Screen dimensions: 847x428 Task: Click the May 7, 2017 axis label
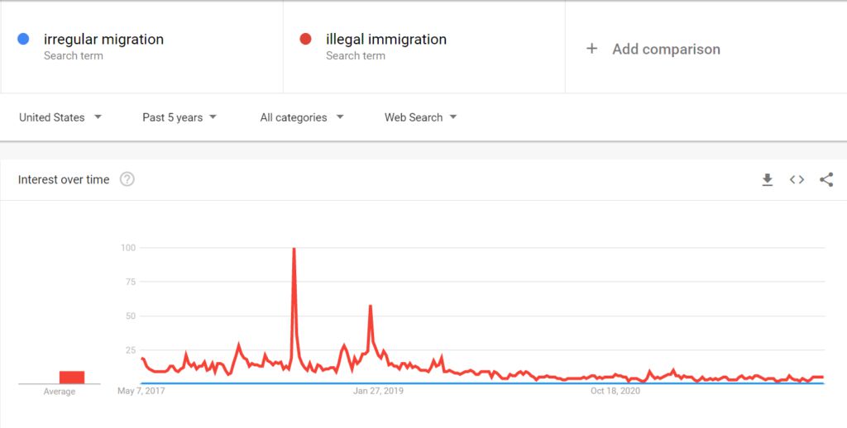point(141,391)
